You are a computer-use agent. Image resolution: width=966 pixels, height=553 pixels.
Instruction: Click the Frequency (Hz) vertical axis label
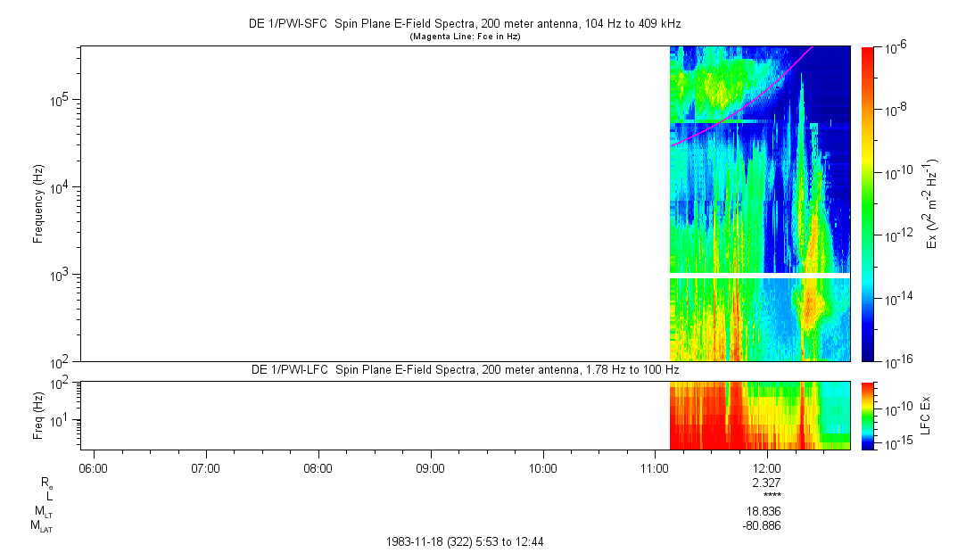[38, 203]
